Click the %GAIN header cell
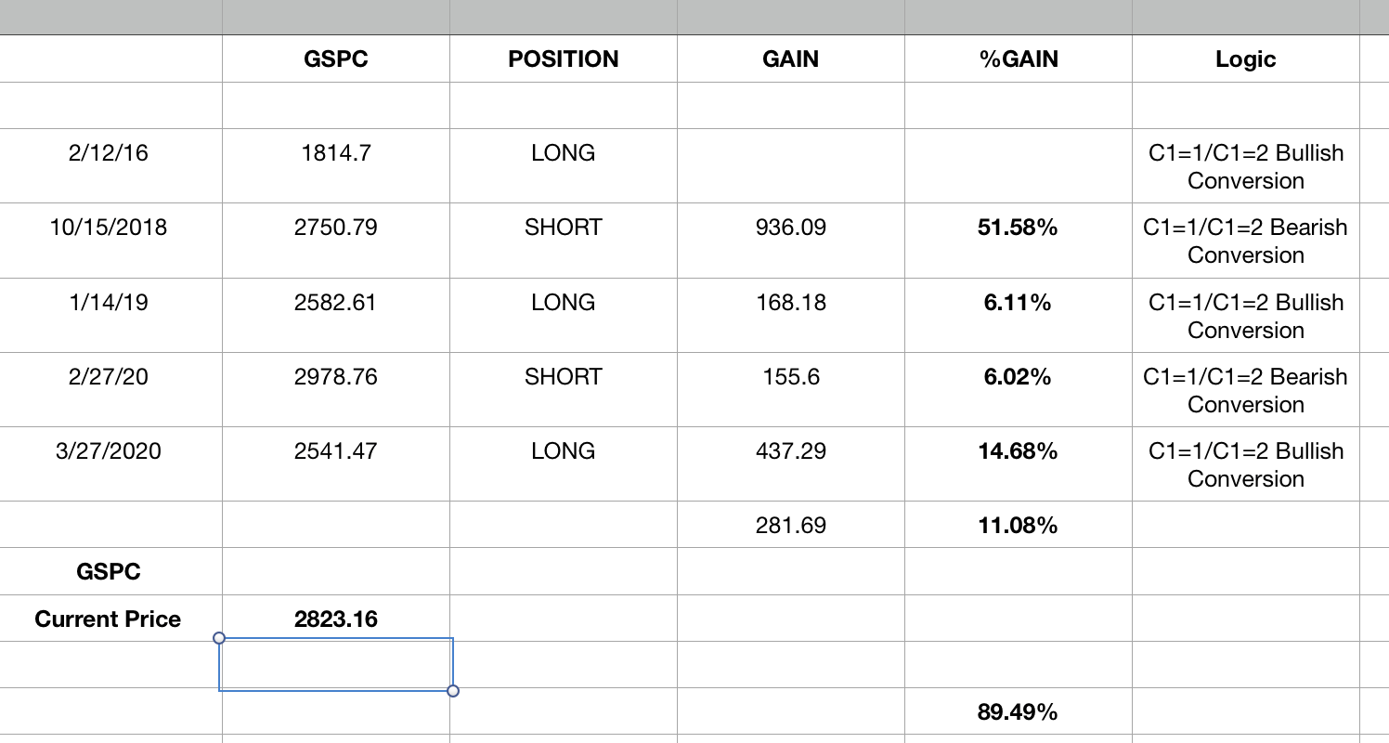The width and height of the screenshot is (1389, 743). click(x=1018, y=59)
